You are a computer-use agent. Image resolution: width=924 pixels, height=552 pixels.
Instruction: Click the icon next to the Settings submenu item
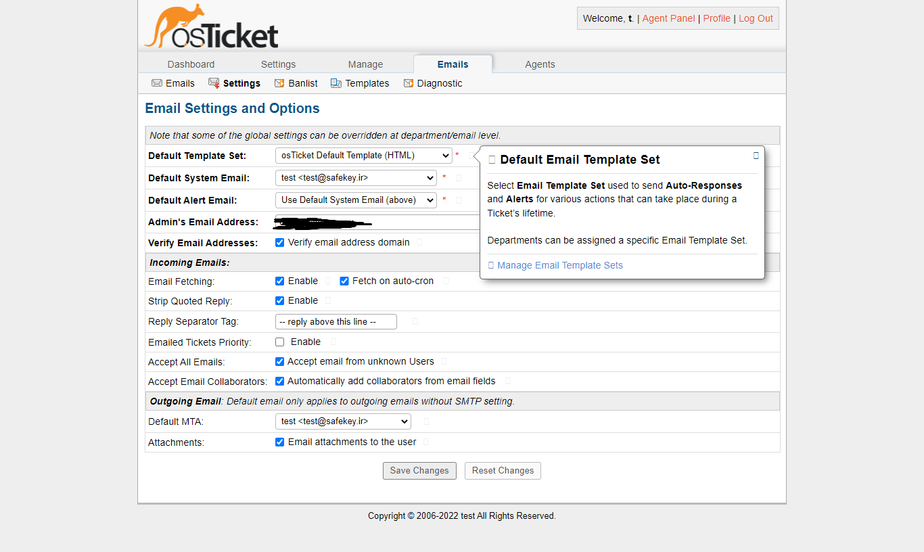coord(214,83)
